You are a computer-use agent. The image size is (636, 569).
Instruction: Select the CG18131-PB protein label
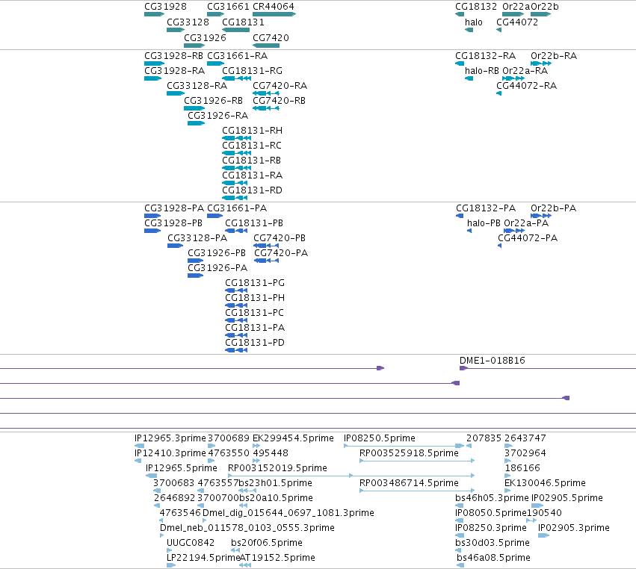(x=254, y=223)
